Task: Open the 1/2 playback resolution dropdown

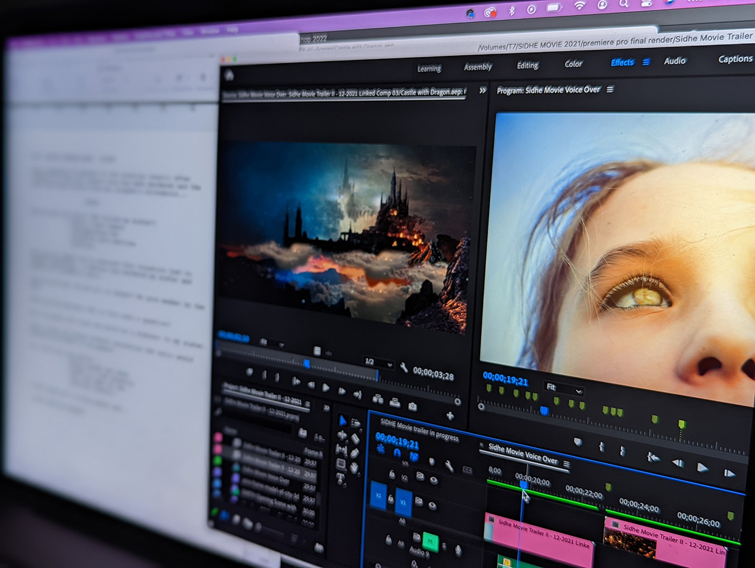Action: pos(379,362)
